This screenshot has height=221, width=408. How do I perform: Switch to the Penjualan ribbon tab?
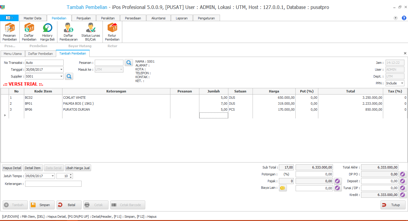tap(83, 18)
